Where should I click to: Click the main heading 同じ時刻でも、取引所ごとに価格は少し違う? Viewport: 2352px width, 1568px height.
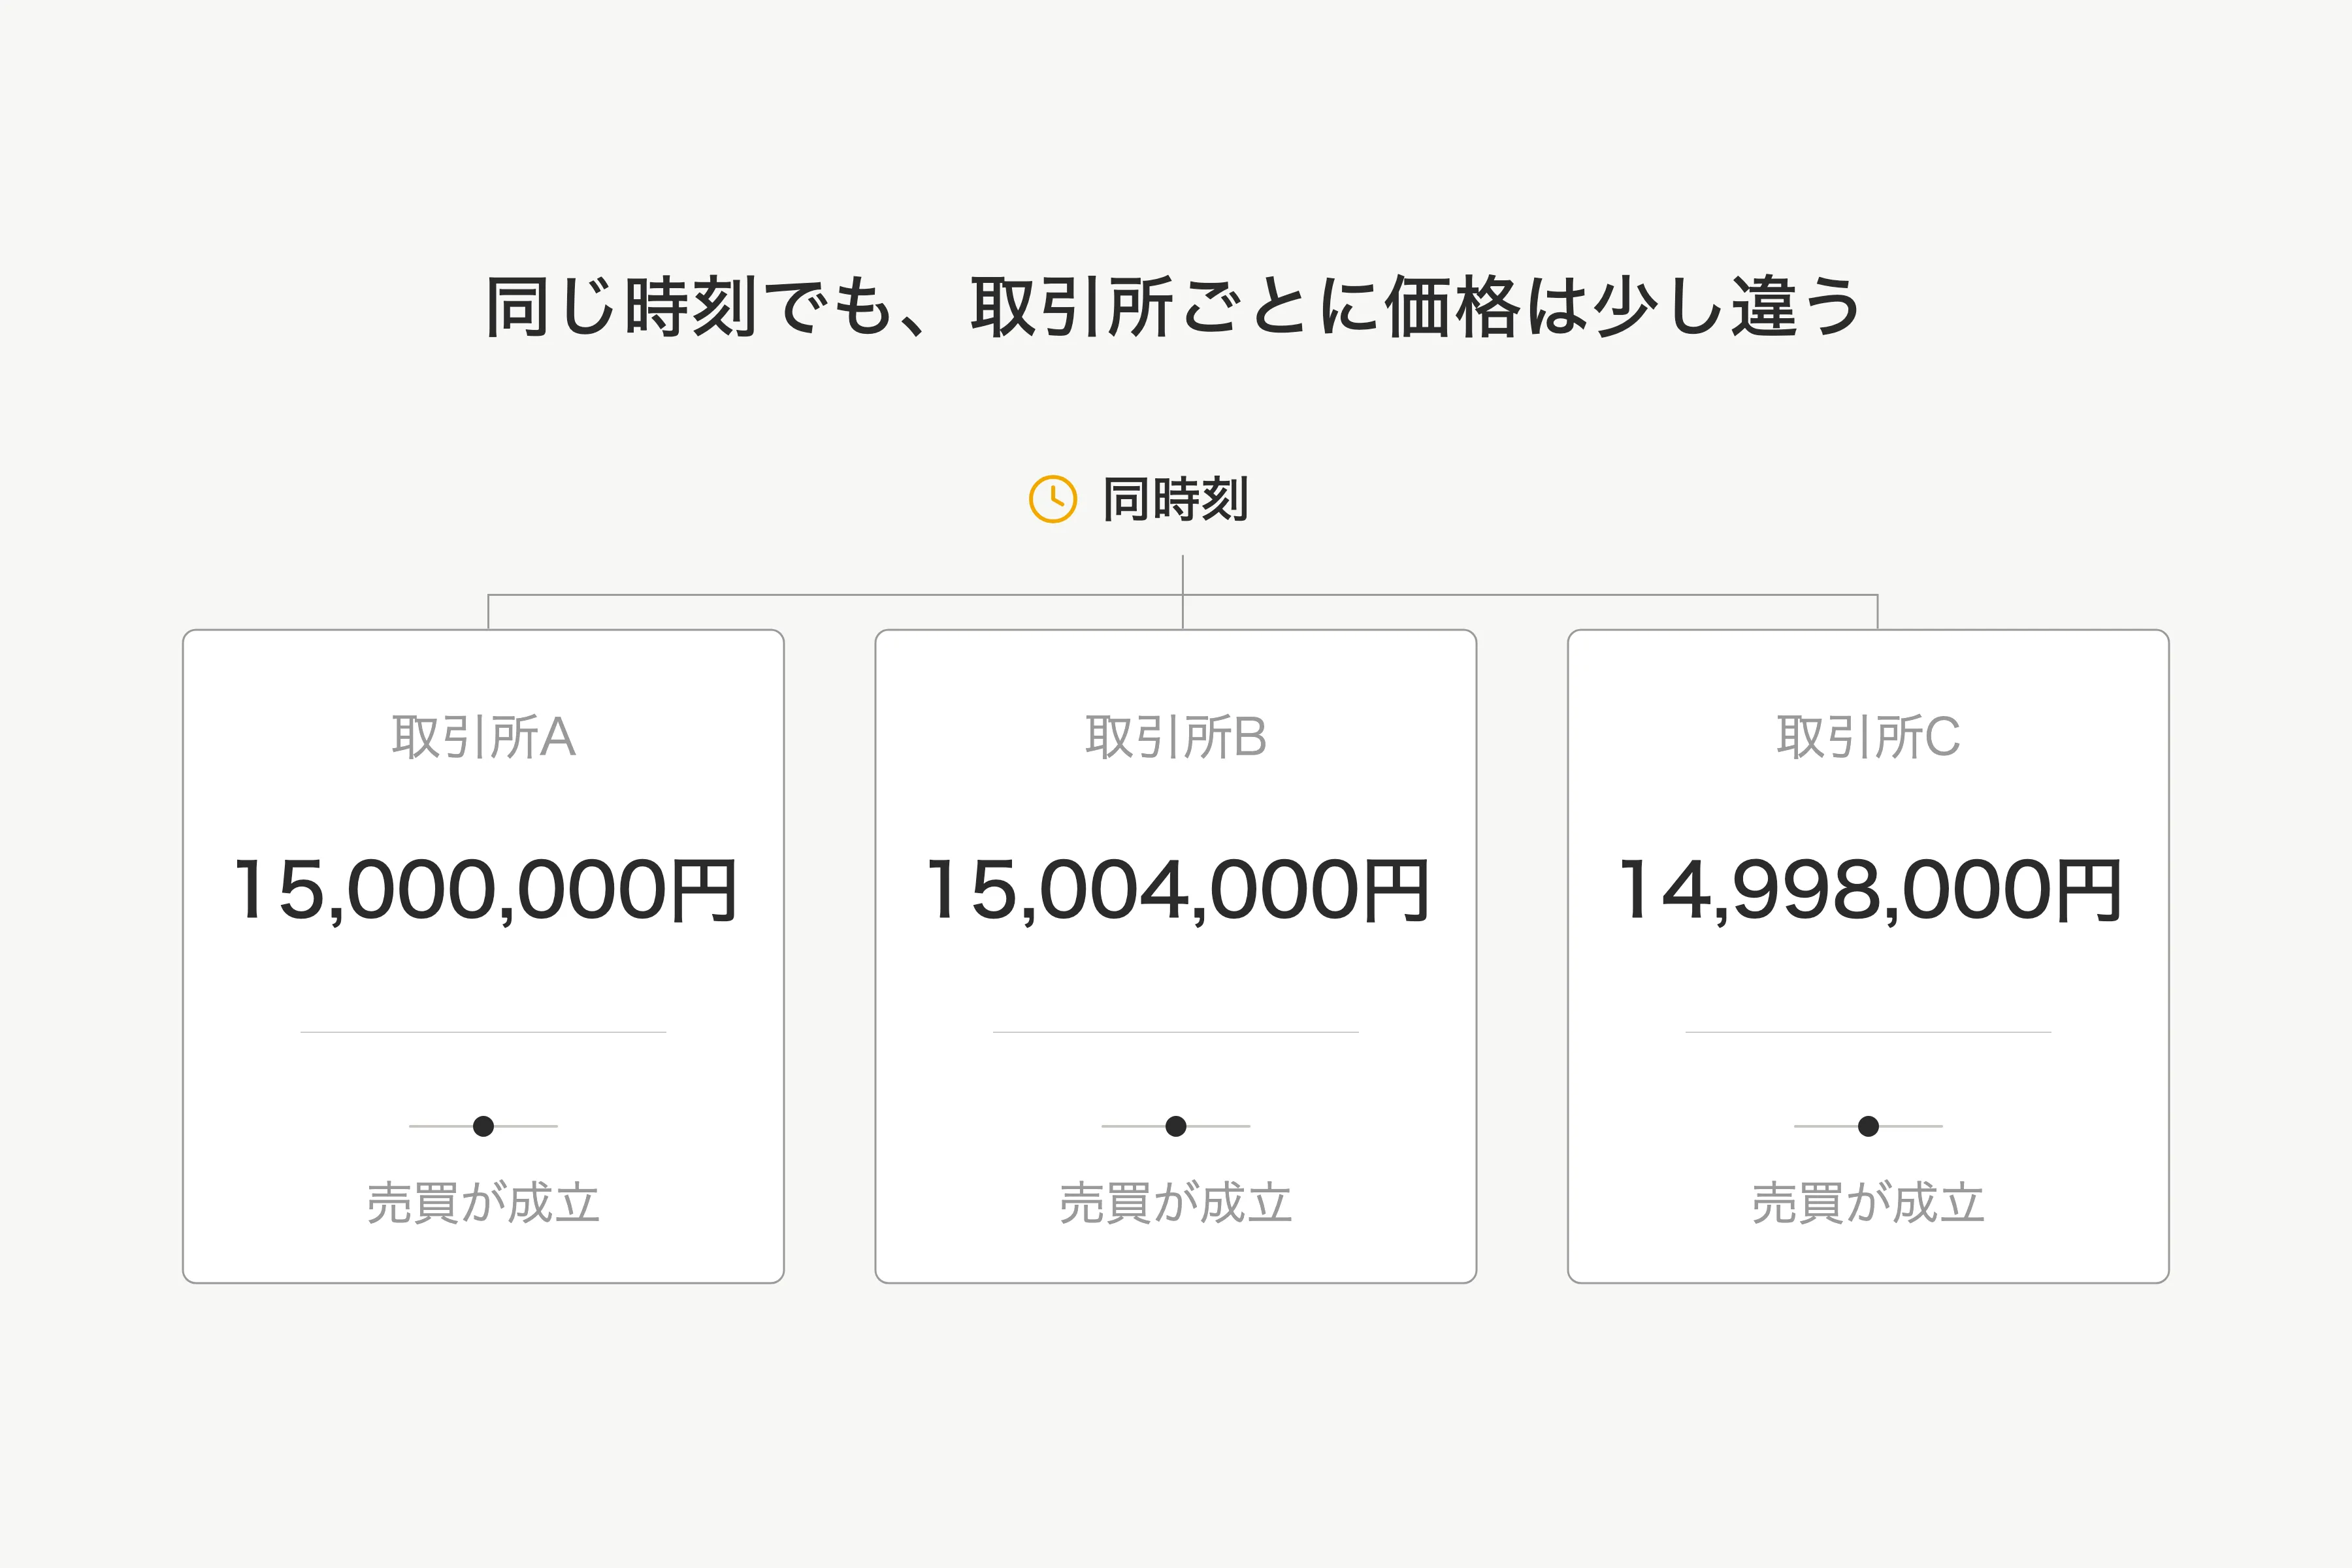tap(1174, 307)
